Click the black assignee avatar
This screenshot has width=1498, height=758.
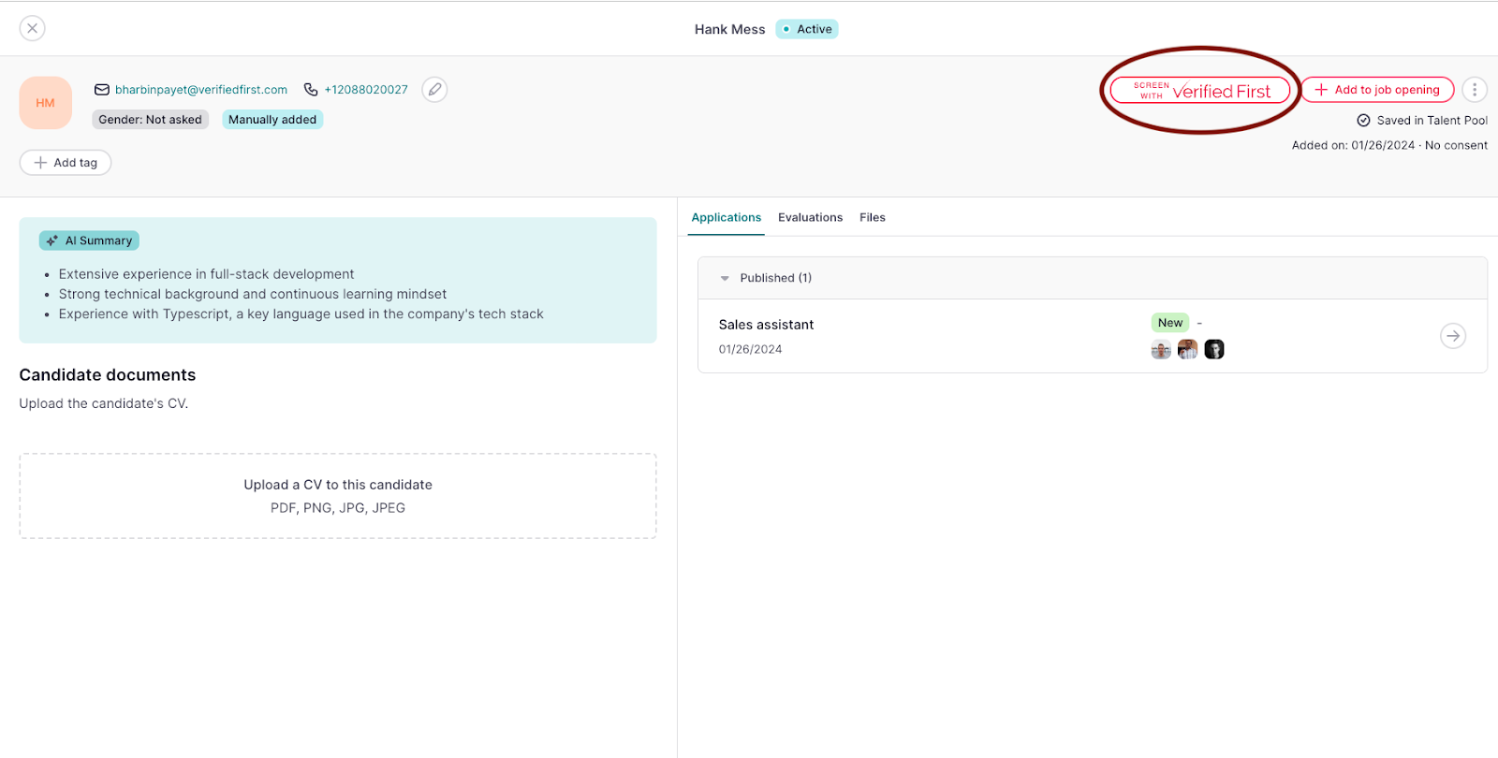[x=1214, y=350]
